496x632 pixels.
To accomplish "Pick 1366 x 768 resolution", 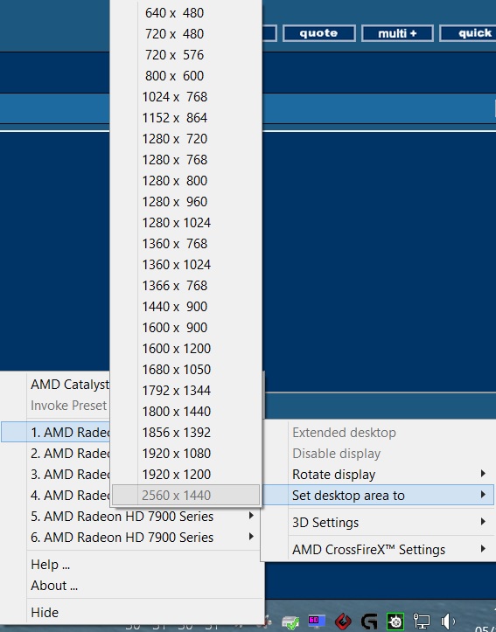I will (186, 285).
